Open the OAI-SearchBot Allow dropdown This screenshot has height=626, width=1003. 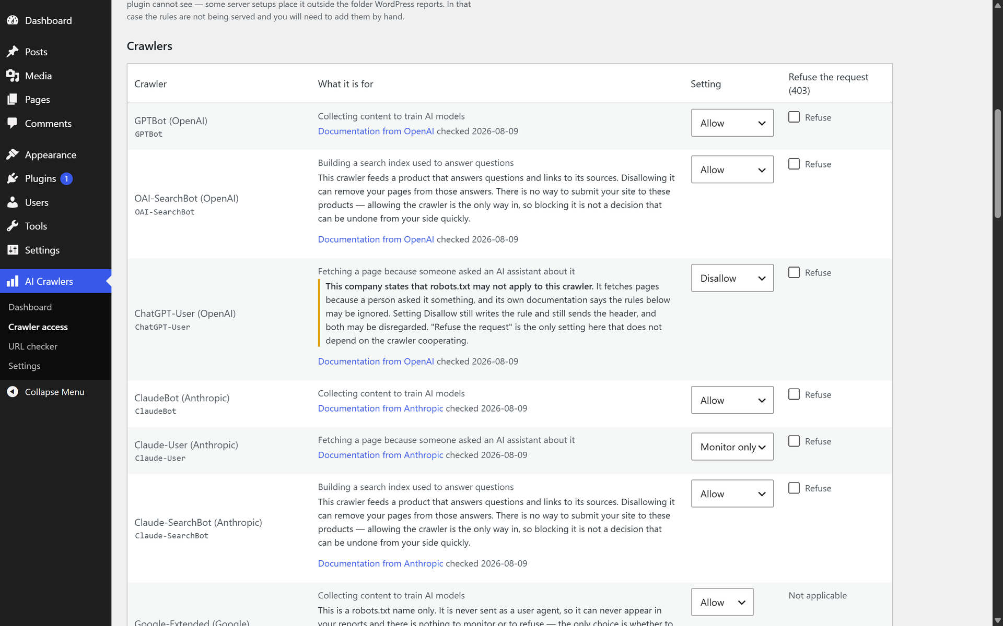click(732, 170)
